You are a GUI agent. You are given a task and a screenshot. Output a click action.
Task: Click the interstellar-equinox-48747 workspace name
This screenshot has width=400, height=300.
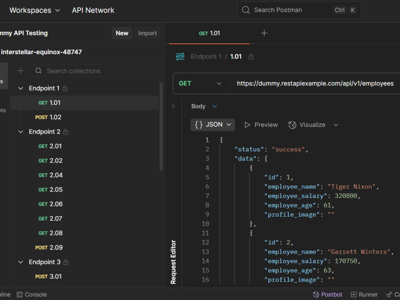click(41, 52)
